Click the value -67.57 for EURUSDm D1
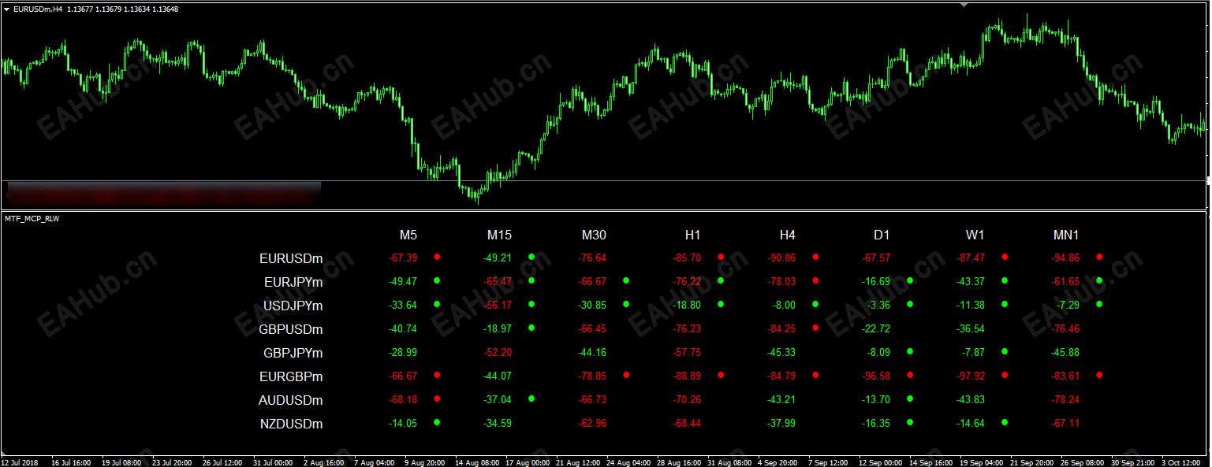Viewport: 1212px width, 467px height. (876, 258)
